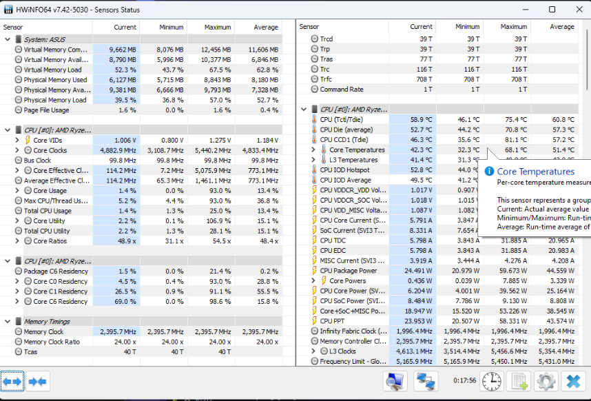The width and height of the screenshot is (591, 401).
Task: Select the Trfc timing row
Action: 437,79
